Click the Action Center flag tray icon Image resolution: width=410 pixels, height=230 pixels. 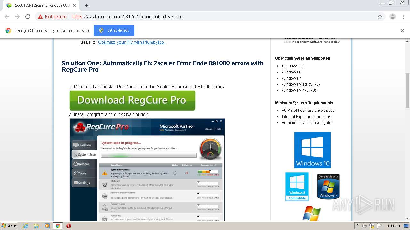pos(379,226)
